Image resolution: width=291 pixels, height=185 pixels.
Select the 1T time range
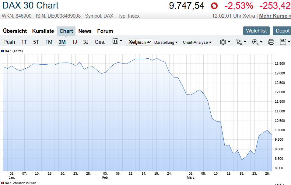point(24,42)
